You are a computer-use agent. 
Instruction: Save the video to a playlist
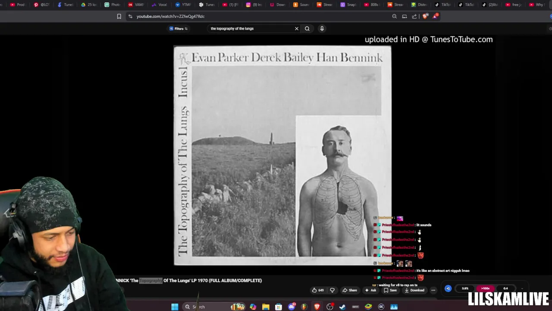[x=390, y=290]
